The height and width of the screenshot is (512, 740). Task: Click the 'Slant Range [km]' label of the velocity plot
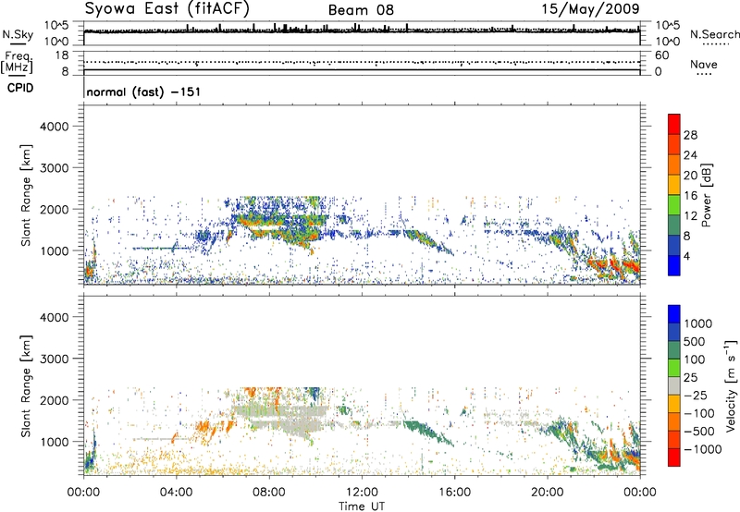click(26, 385)
